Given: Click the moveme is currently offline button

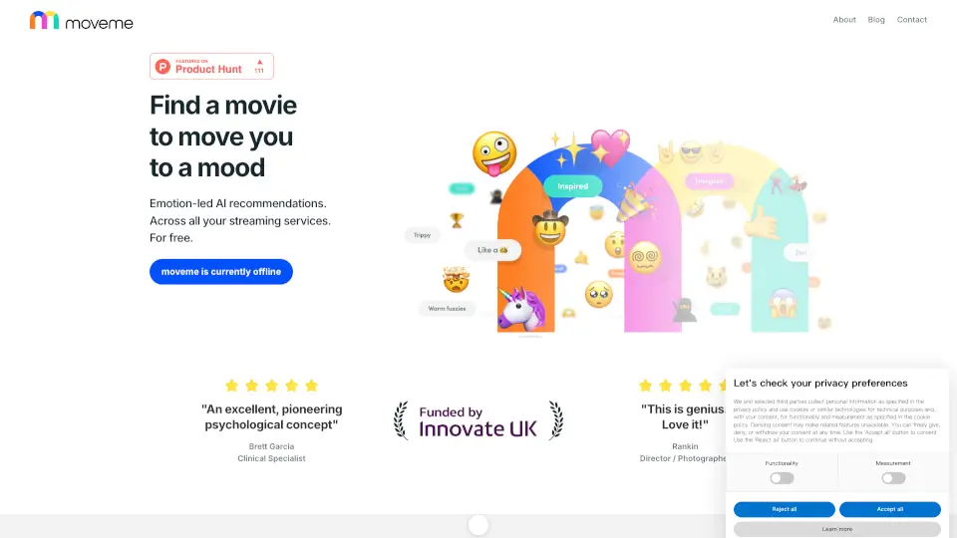Looking at the screenshot, I should (x=221, y=271).
